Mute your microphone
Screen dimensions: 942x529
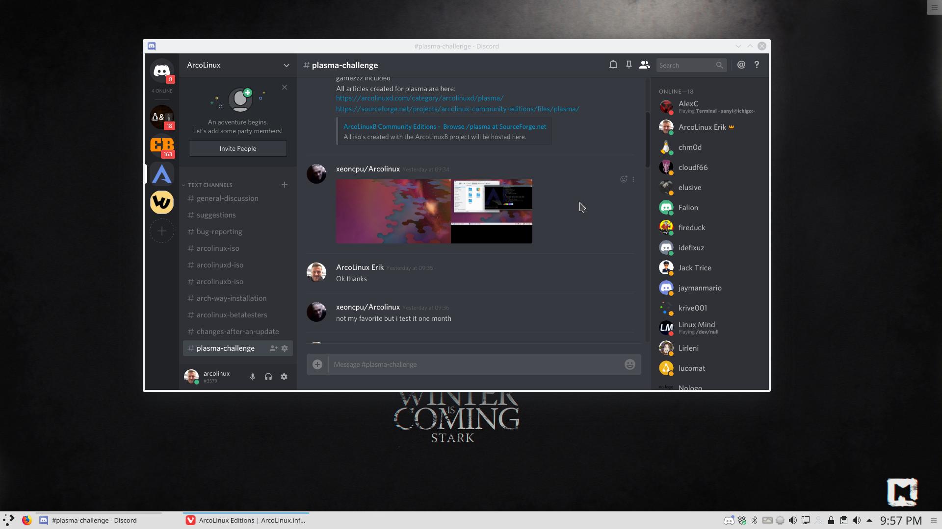(x=252, y=377)
